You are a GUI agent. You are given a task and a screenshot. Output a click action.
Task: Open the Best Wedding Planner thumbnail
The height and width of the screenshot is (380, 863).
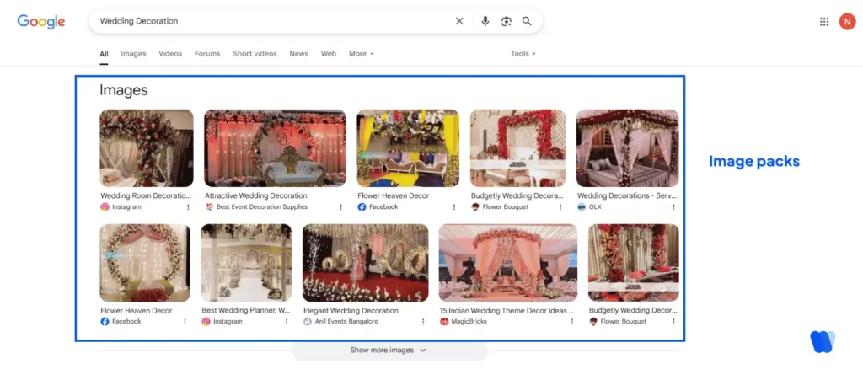pos(246,262)
